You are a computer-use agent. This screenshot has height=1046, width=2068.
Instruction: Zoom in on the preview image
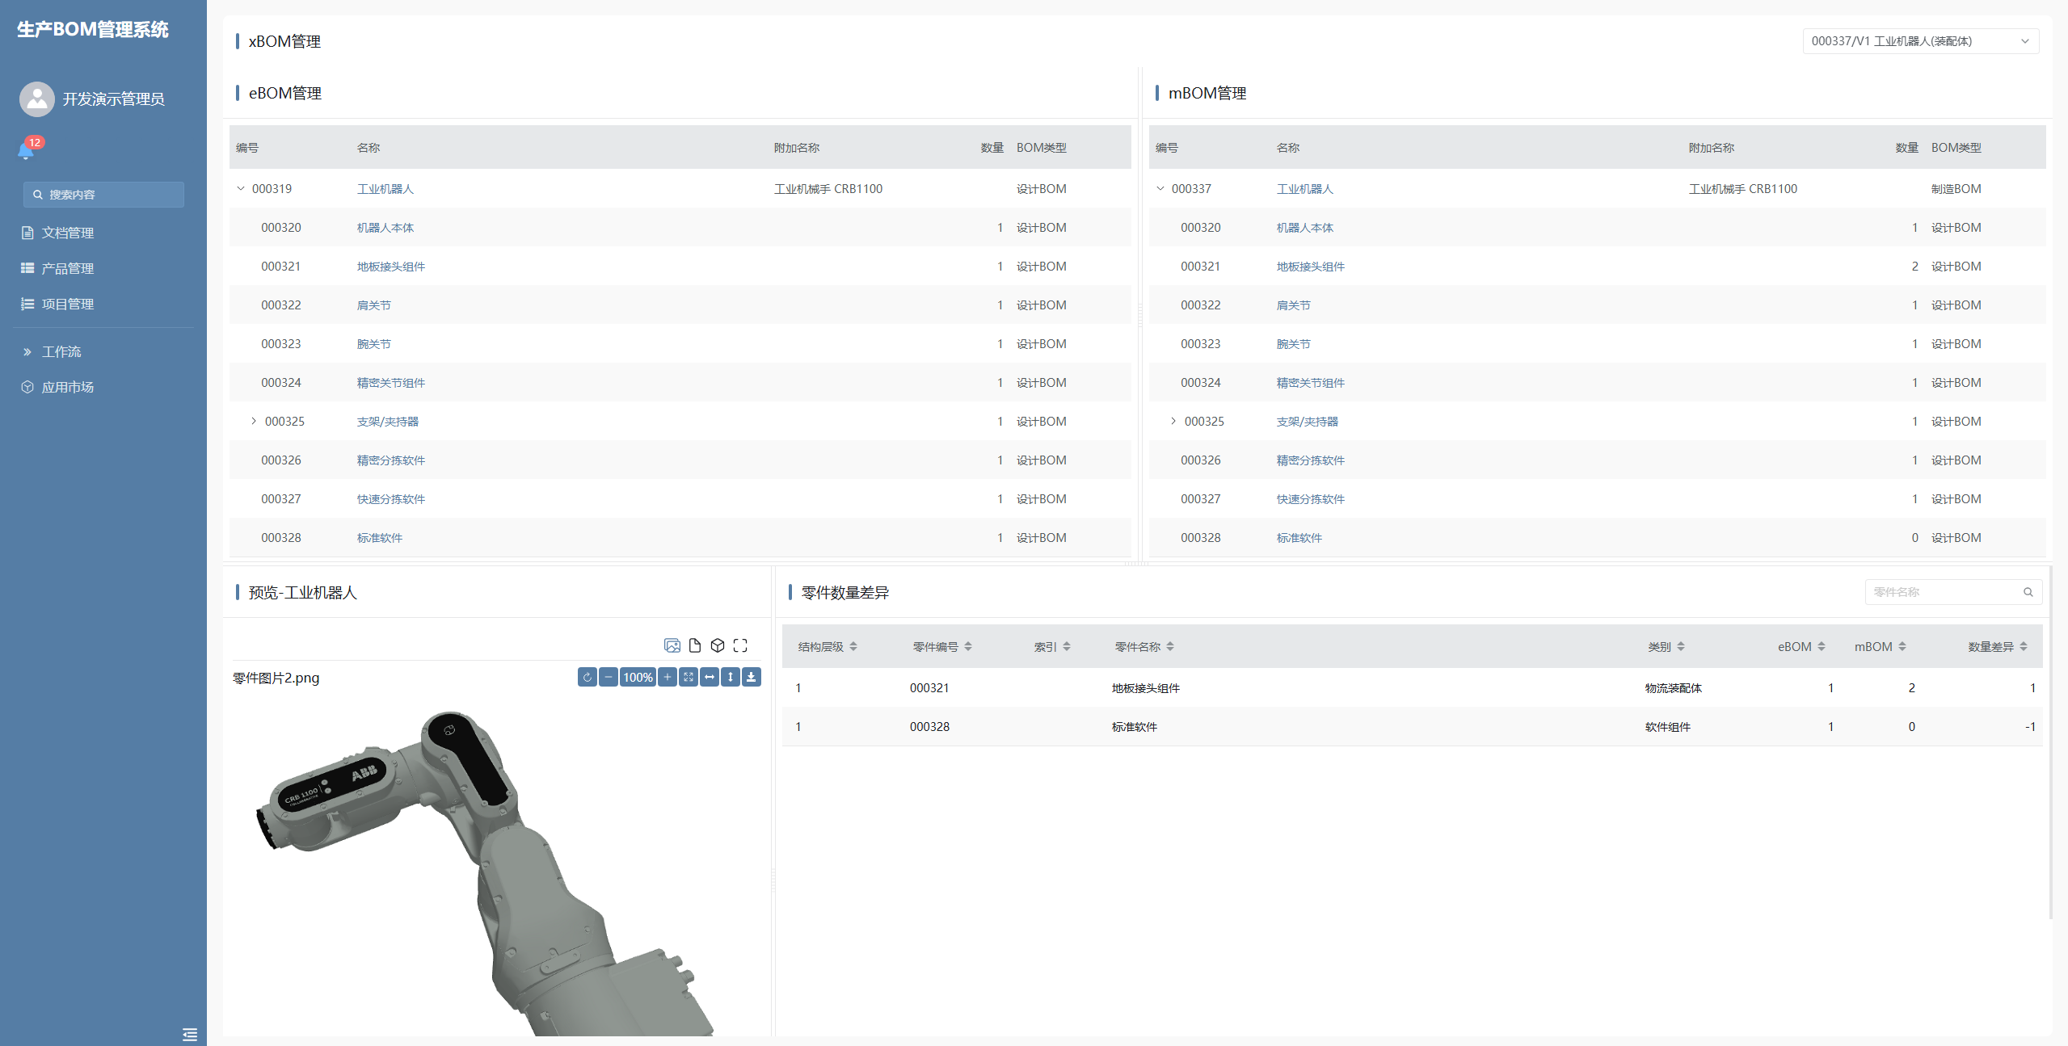pos(668,677)
